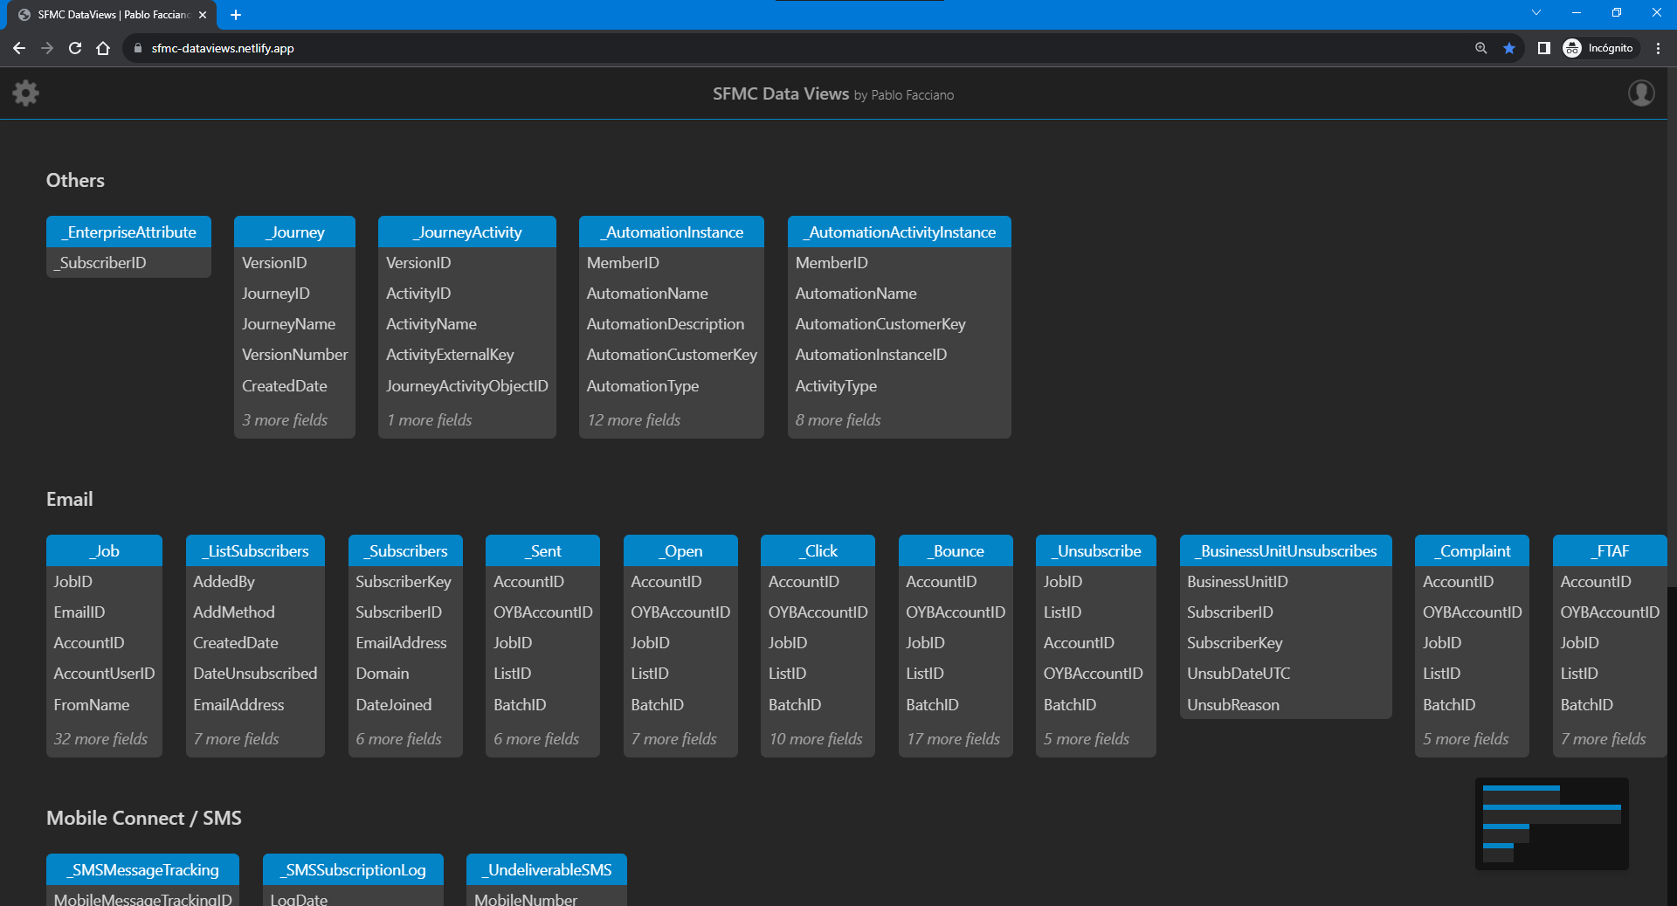This screenshot has height=906, width=1677.
Task: Expand '10 more fields' in _Click
Action: 816,739
